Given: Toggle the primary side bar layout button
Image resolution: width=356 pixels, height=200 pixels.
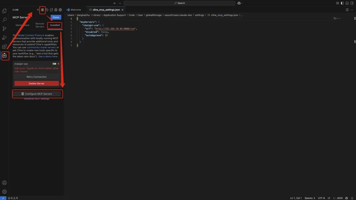Looking at the screenshot, I should 342,3.
